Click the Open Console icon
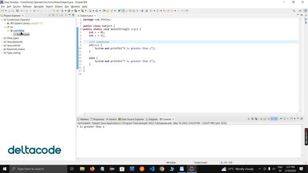This screenshot has width=308, height=173. 292,119
